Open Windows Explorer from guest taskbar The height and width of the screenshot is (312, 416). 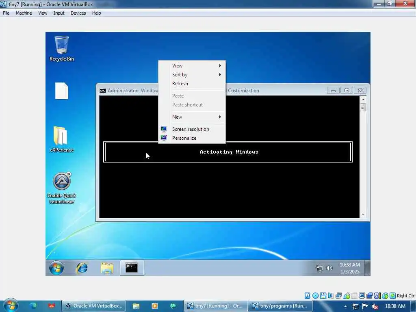click(107, 268)
